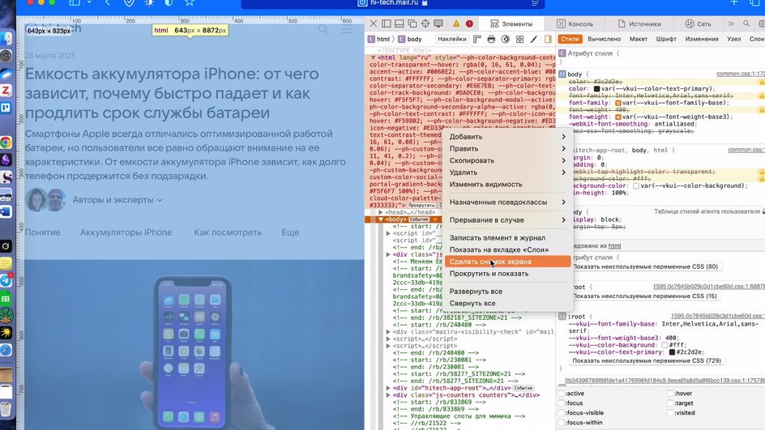The height and width of the screenshot is (430, 765).
Task: Open the hamburger menu on the hi-tech page
Action: point(347,29)
